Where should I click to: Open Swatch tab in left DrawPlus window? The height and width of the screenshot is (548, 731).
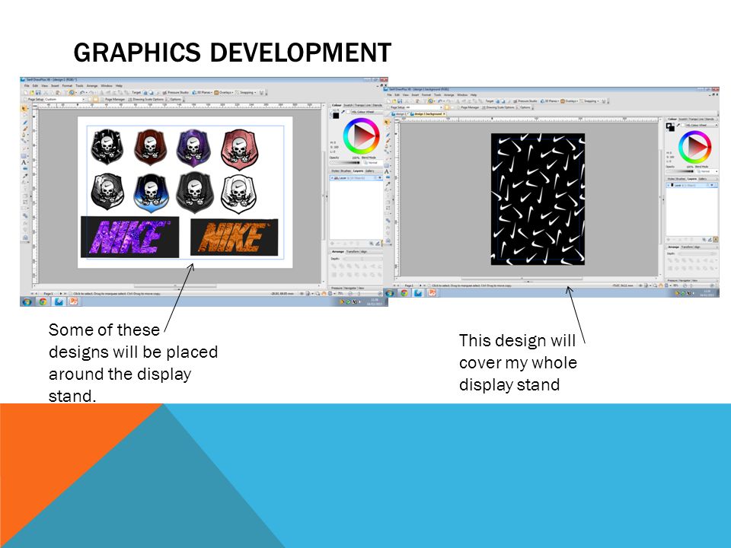pos(348,105)
